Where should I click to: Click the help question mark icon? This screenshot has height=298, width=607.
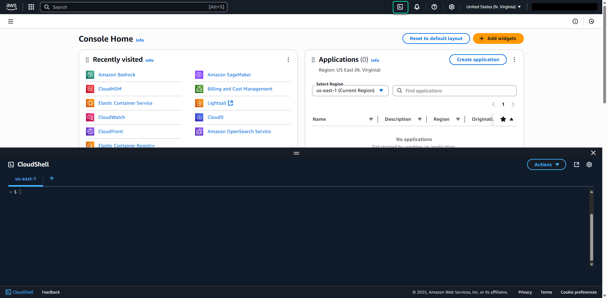click(x=434, y=7)
